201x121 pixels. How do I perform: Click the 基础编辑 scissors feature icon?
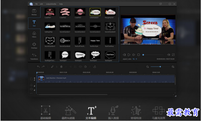point(46,110)
